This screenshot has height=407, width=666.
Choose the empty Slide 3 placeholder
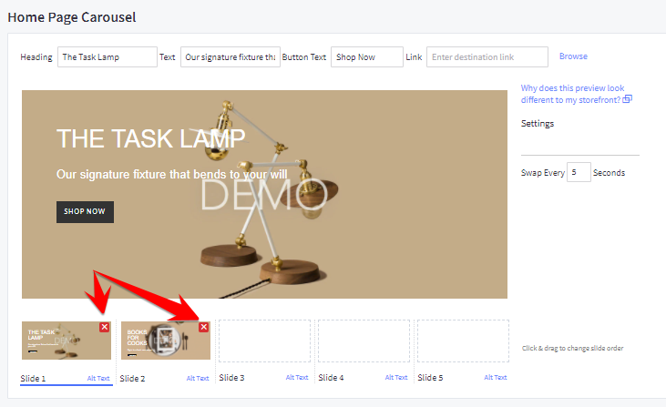(264, 341)
